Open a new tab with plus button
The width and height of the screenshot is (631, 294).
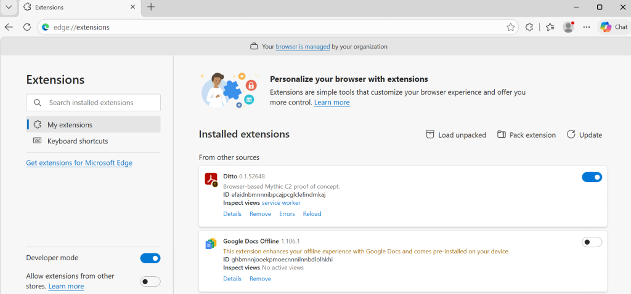151,7
